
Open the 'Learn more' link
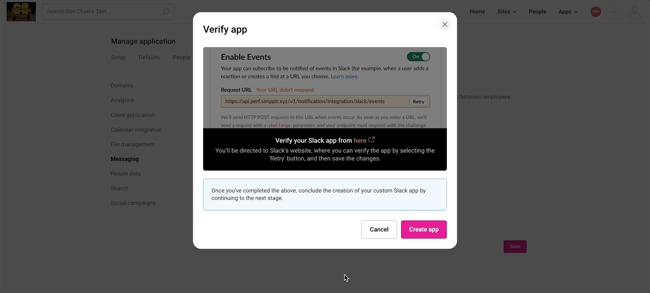pyautogui.click(x=344, y=76)
